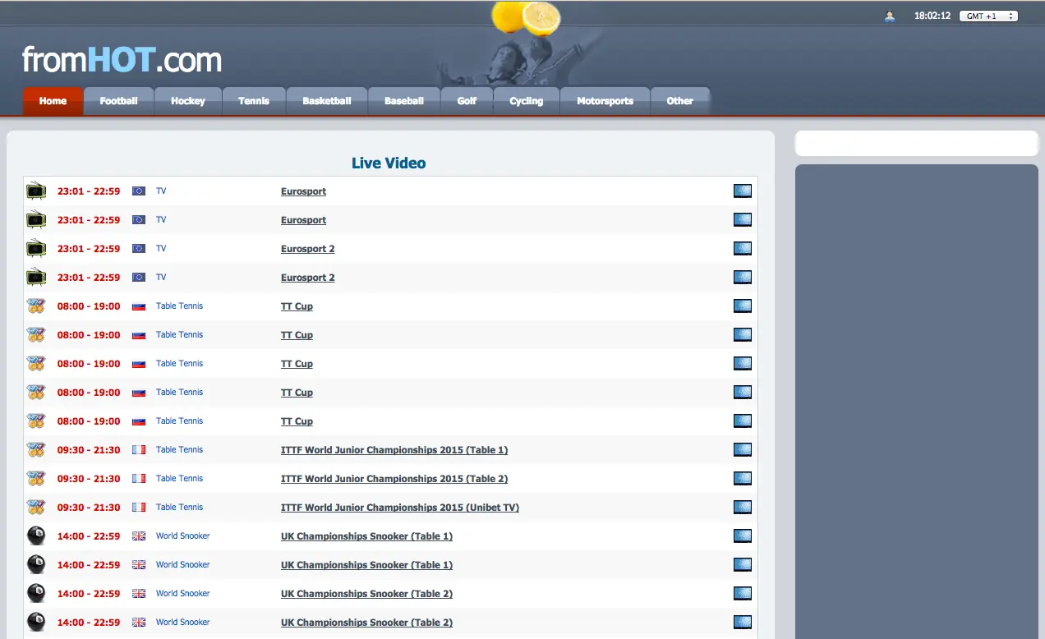Click the 09:30 - 21:30 time in ITTF (Table 2) row

89,479
